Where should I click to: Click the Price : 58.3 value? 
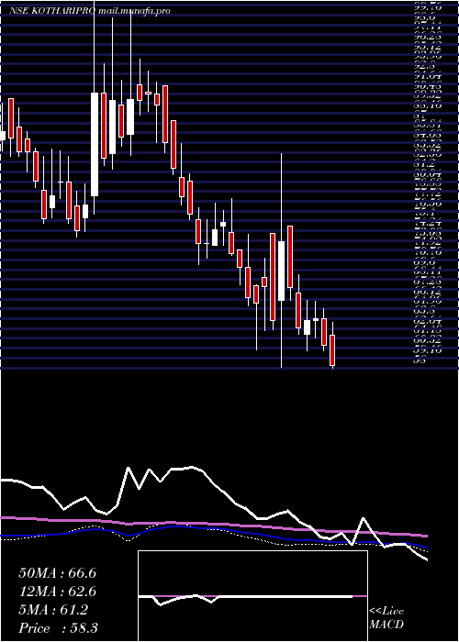pos(58,628)
